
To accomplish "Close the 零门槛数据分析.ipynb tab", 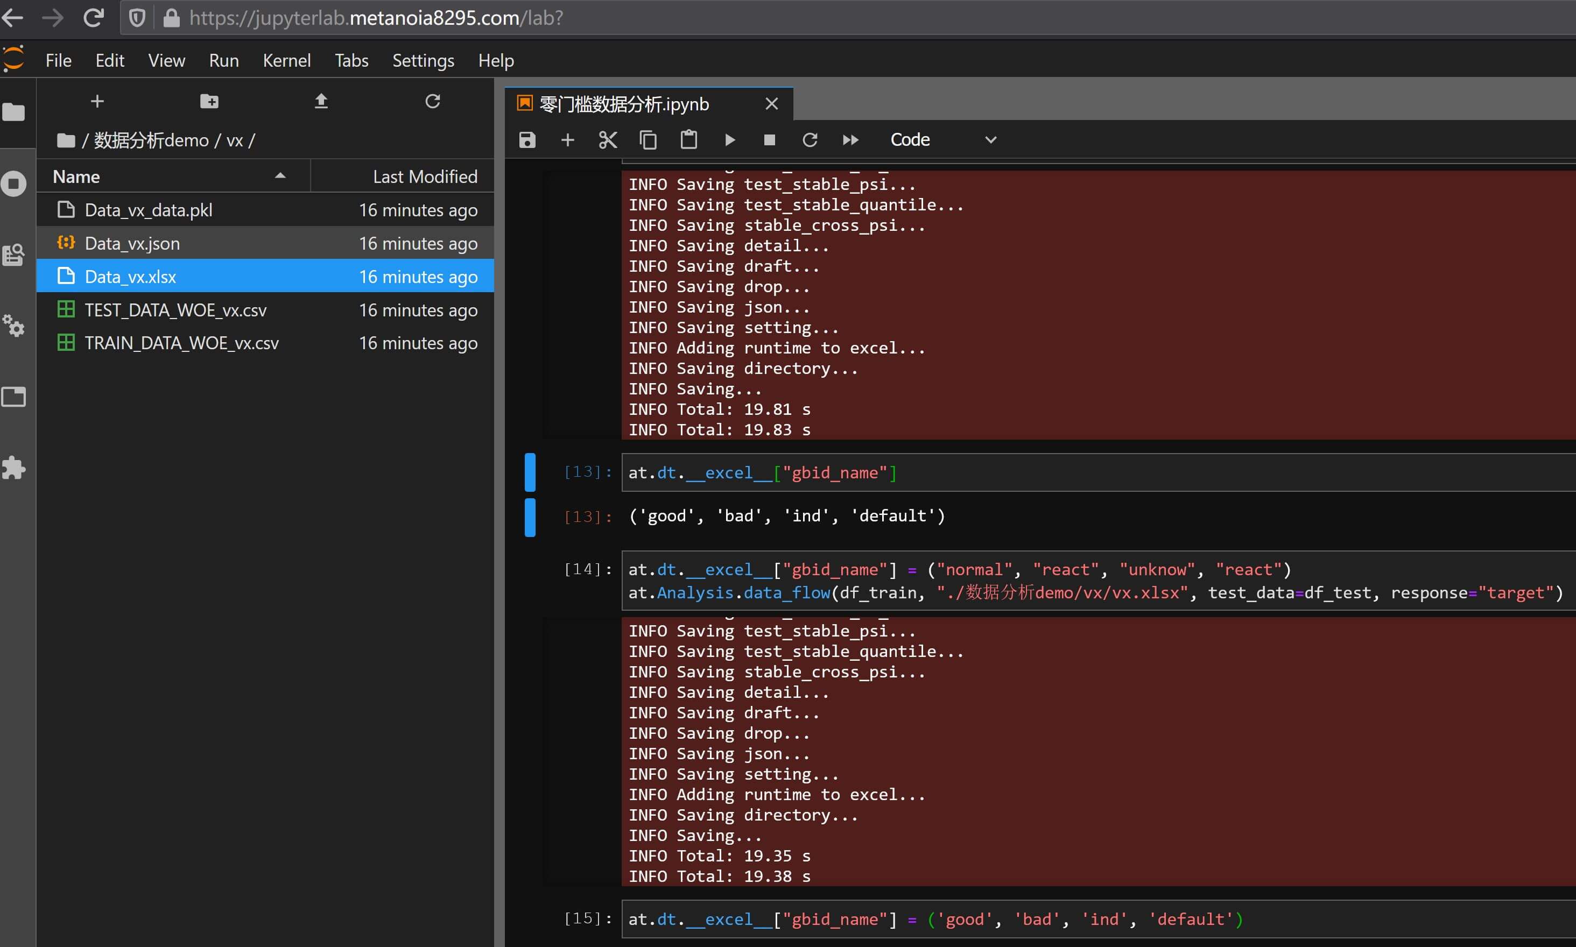I will pos(771,104).
